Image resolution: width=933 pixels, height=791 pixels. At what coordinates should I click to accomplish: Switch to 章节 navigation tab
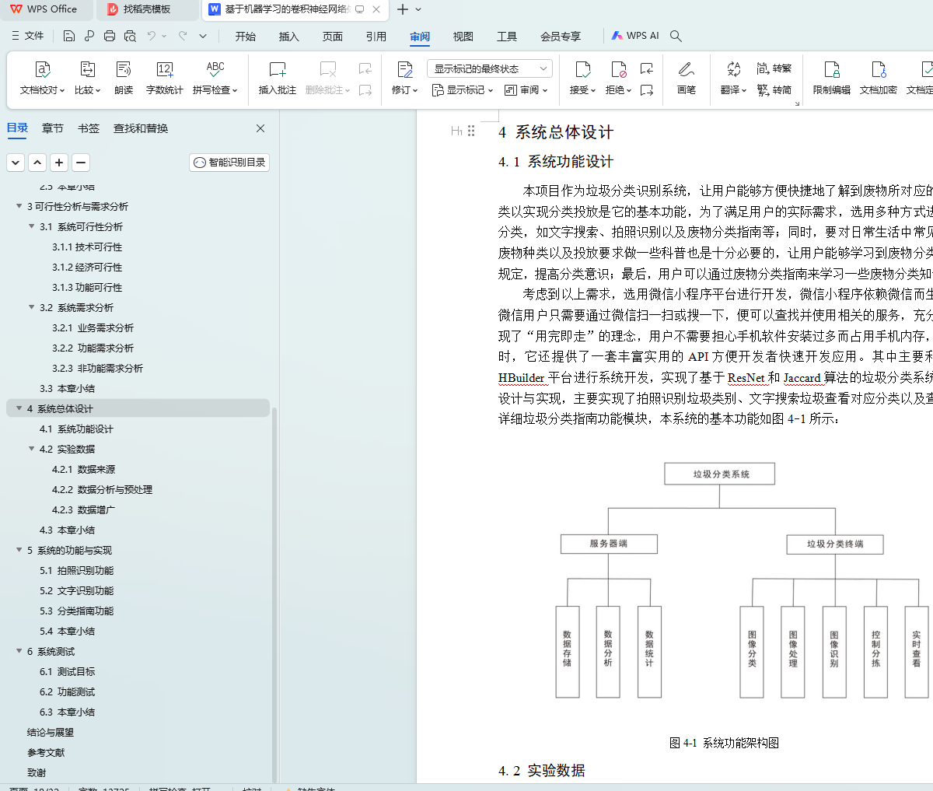(x=53, y=128)
